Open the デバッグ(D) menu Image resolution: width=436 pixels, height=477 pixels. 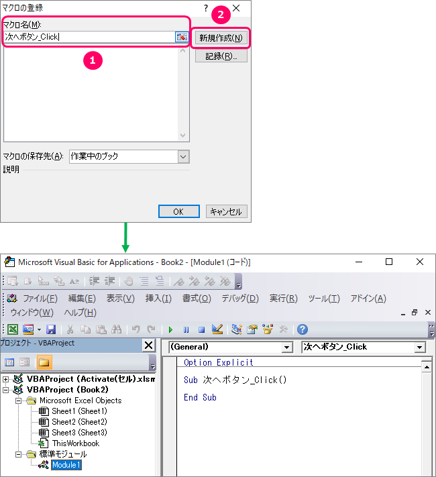tap(240, 299)
